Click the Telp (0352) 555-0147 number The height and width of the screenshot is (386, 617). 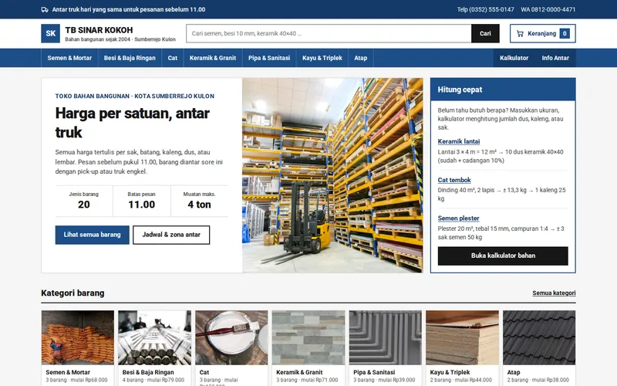tap(485, 9)
